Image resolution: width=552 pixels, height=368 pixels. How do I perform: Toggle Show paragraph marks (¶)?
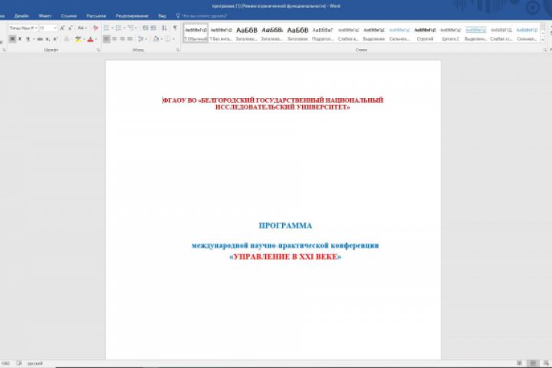175,28
